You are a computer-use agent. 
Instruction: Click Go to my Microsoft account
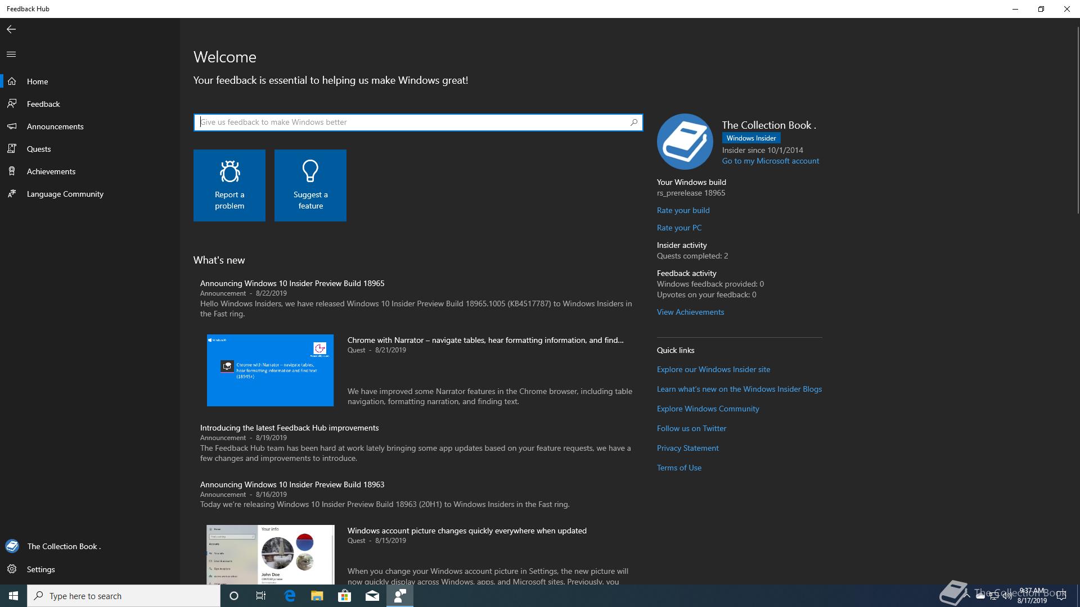771,161
